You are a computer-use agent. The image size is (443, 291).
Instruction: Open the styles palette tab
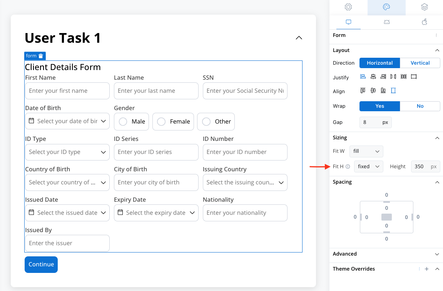386,7
